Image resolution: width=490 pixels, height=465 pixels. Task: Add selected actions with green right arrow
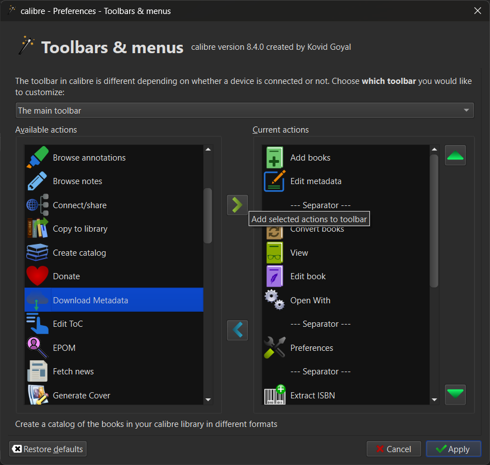(x=237, y=205)
